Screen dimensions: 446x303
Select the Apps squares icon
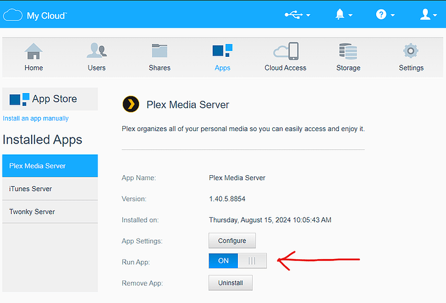click(222, 50)
